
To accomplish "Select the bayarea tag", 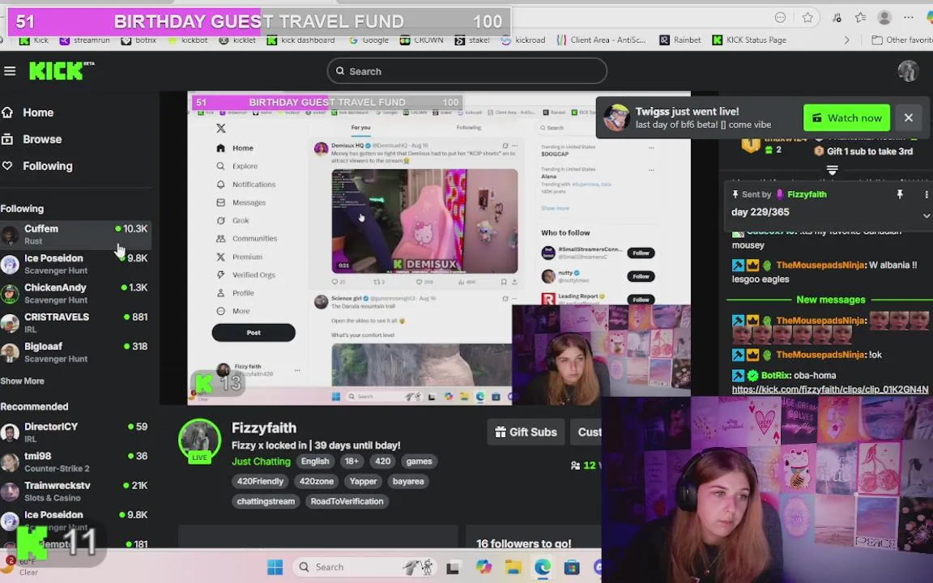I will (408, 481).
